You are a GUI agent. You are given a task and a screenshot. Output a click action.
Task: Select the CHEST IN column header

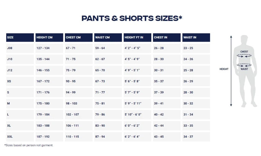[x=167, y=38]
